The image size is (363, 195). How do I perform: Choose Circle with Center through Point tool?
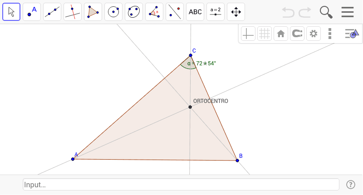113,12
